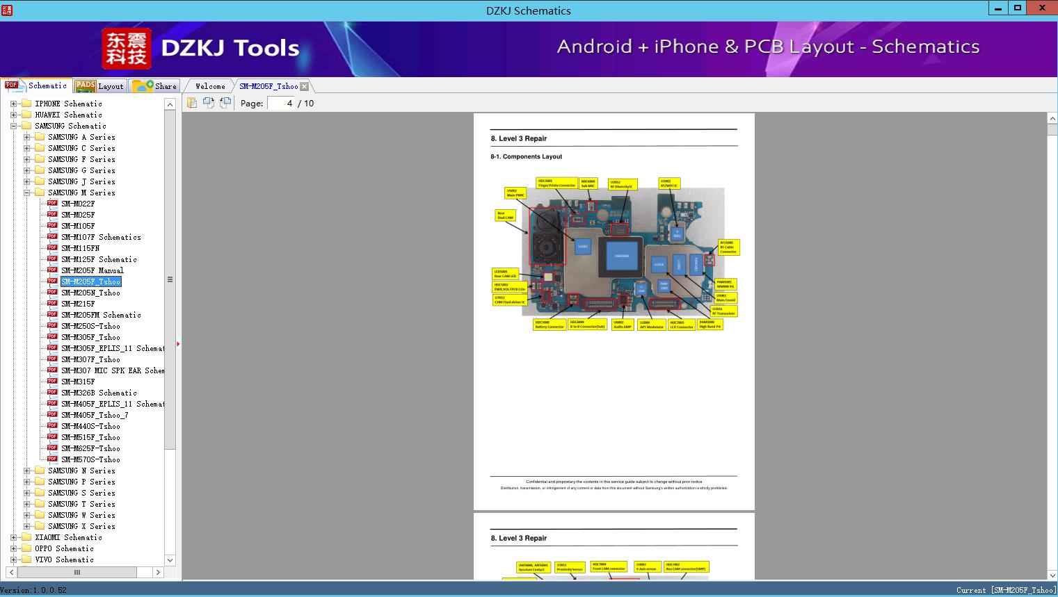This screenshot has height=597, width=1058.
Task: Expand the SAMSUNG J Series folder
Action: click(26, 181)
